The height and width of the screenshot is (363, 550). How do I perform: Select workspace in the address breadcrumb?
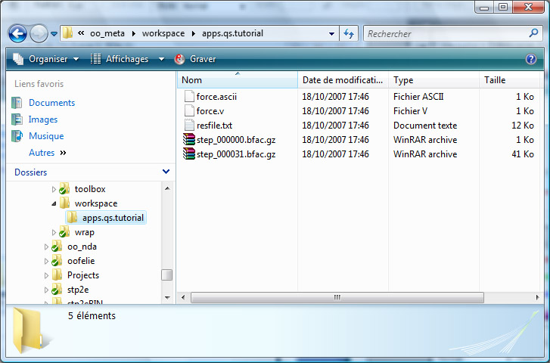coord(163,34)
